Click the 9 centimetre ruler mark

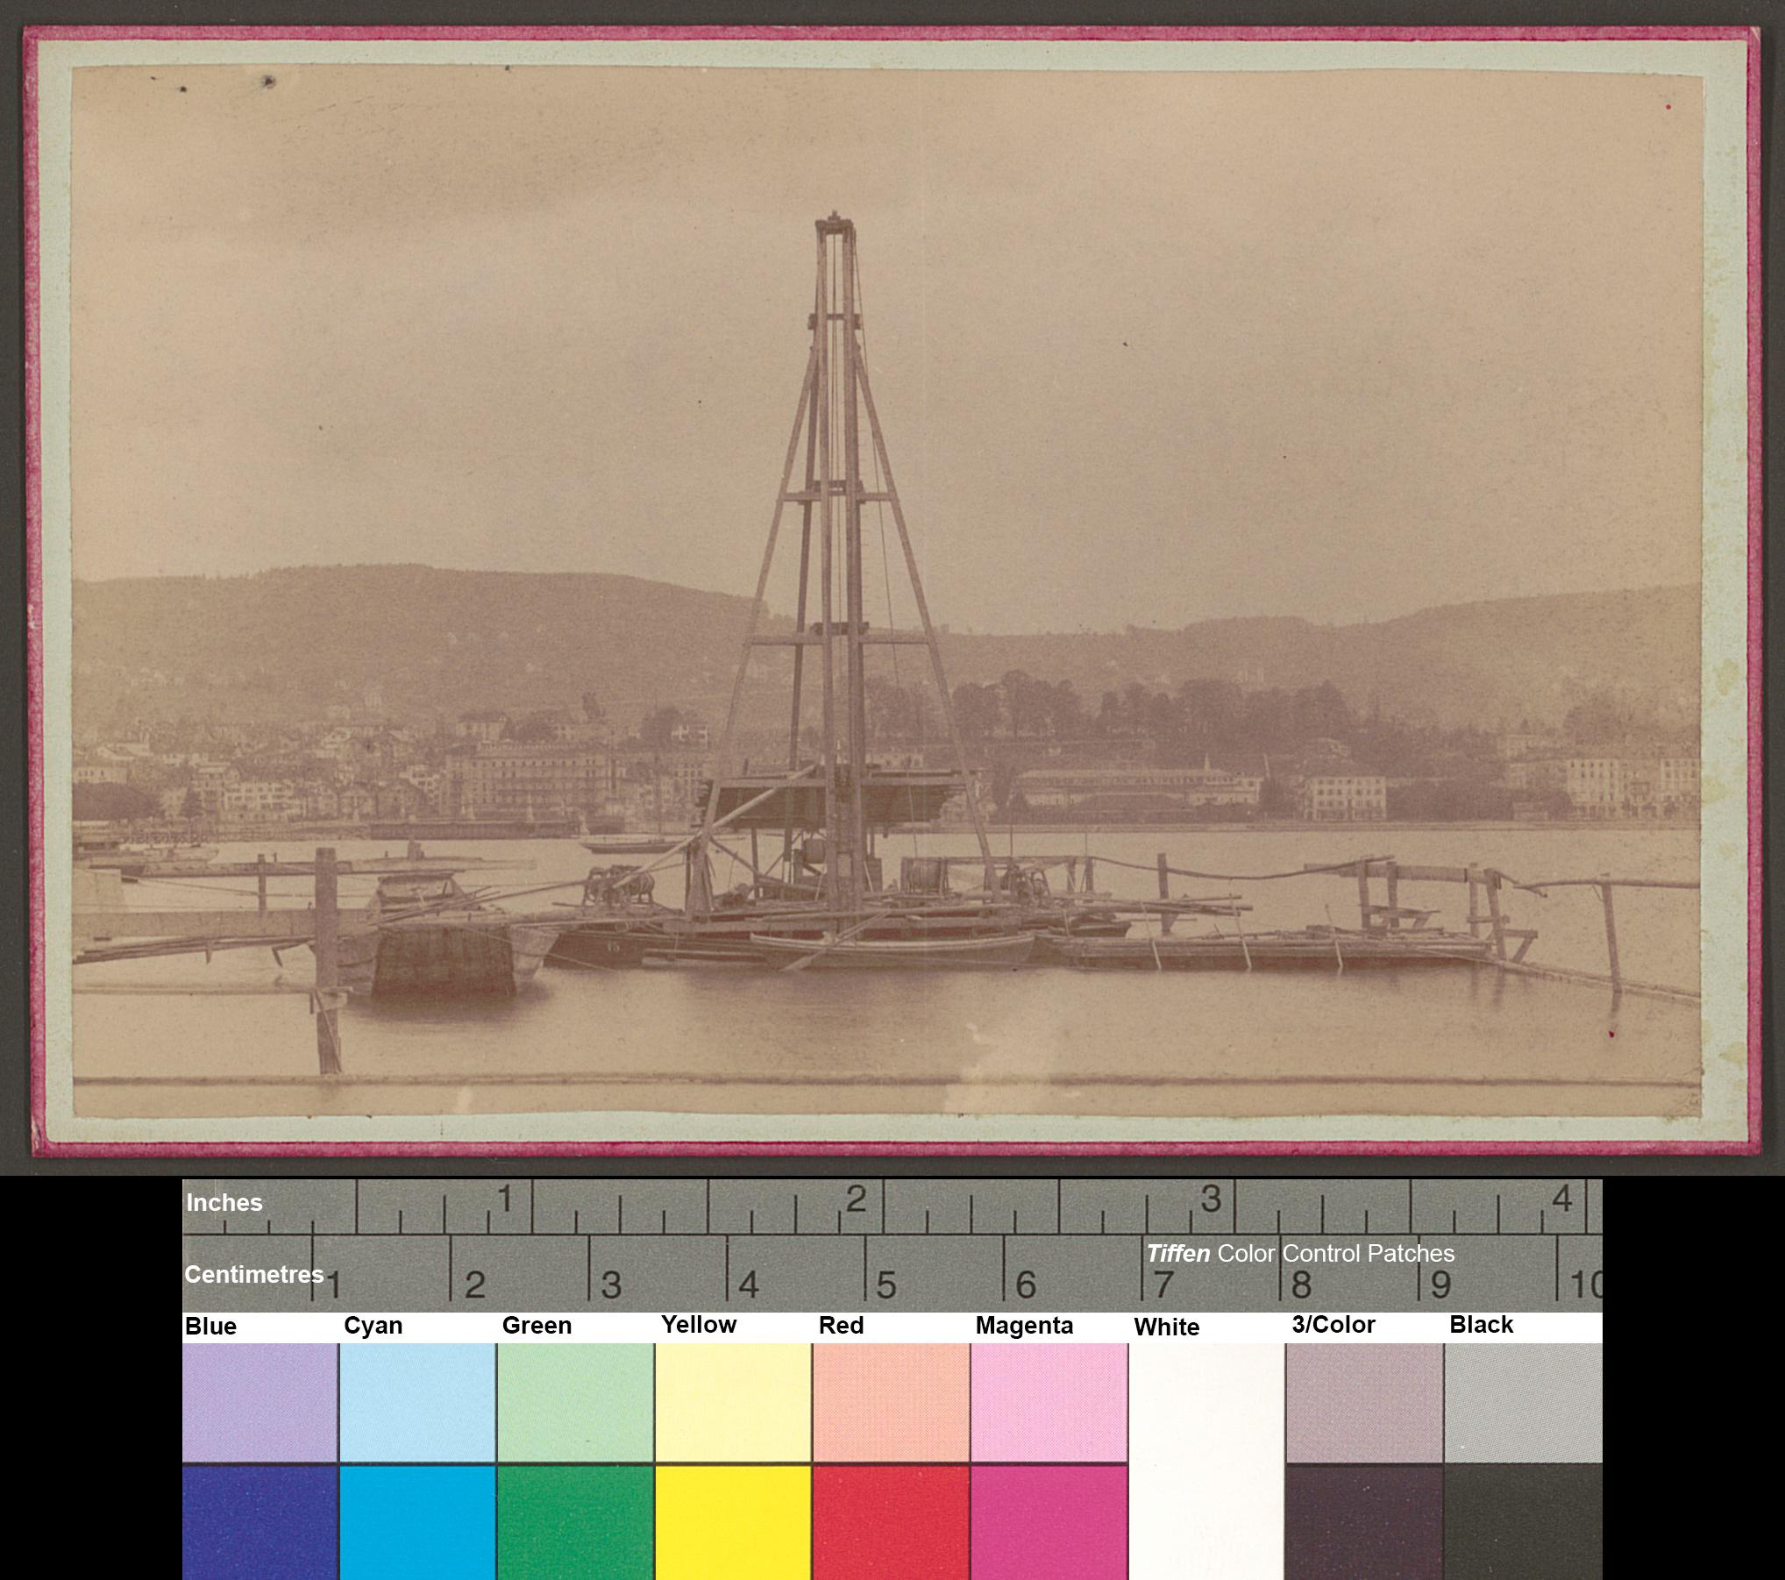click(x=1441, y=1285)
